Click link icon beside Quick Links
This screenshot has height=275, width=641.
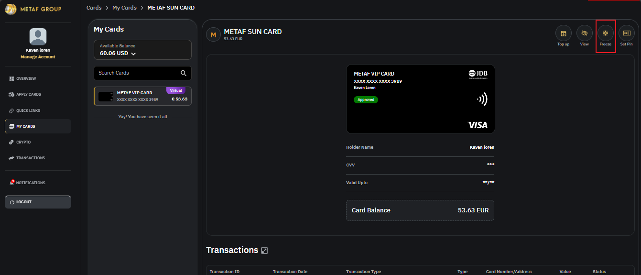point(11,110)
